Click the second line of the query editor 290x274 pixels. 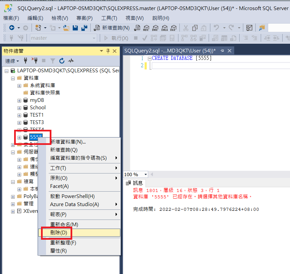[x=220, y=66]
